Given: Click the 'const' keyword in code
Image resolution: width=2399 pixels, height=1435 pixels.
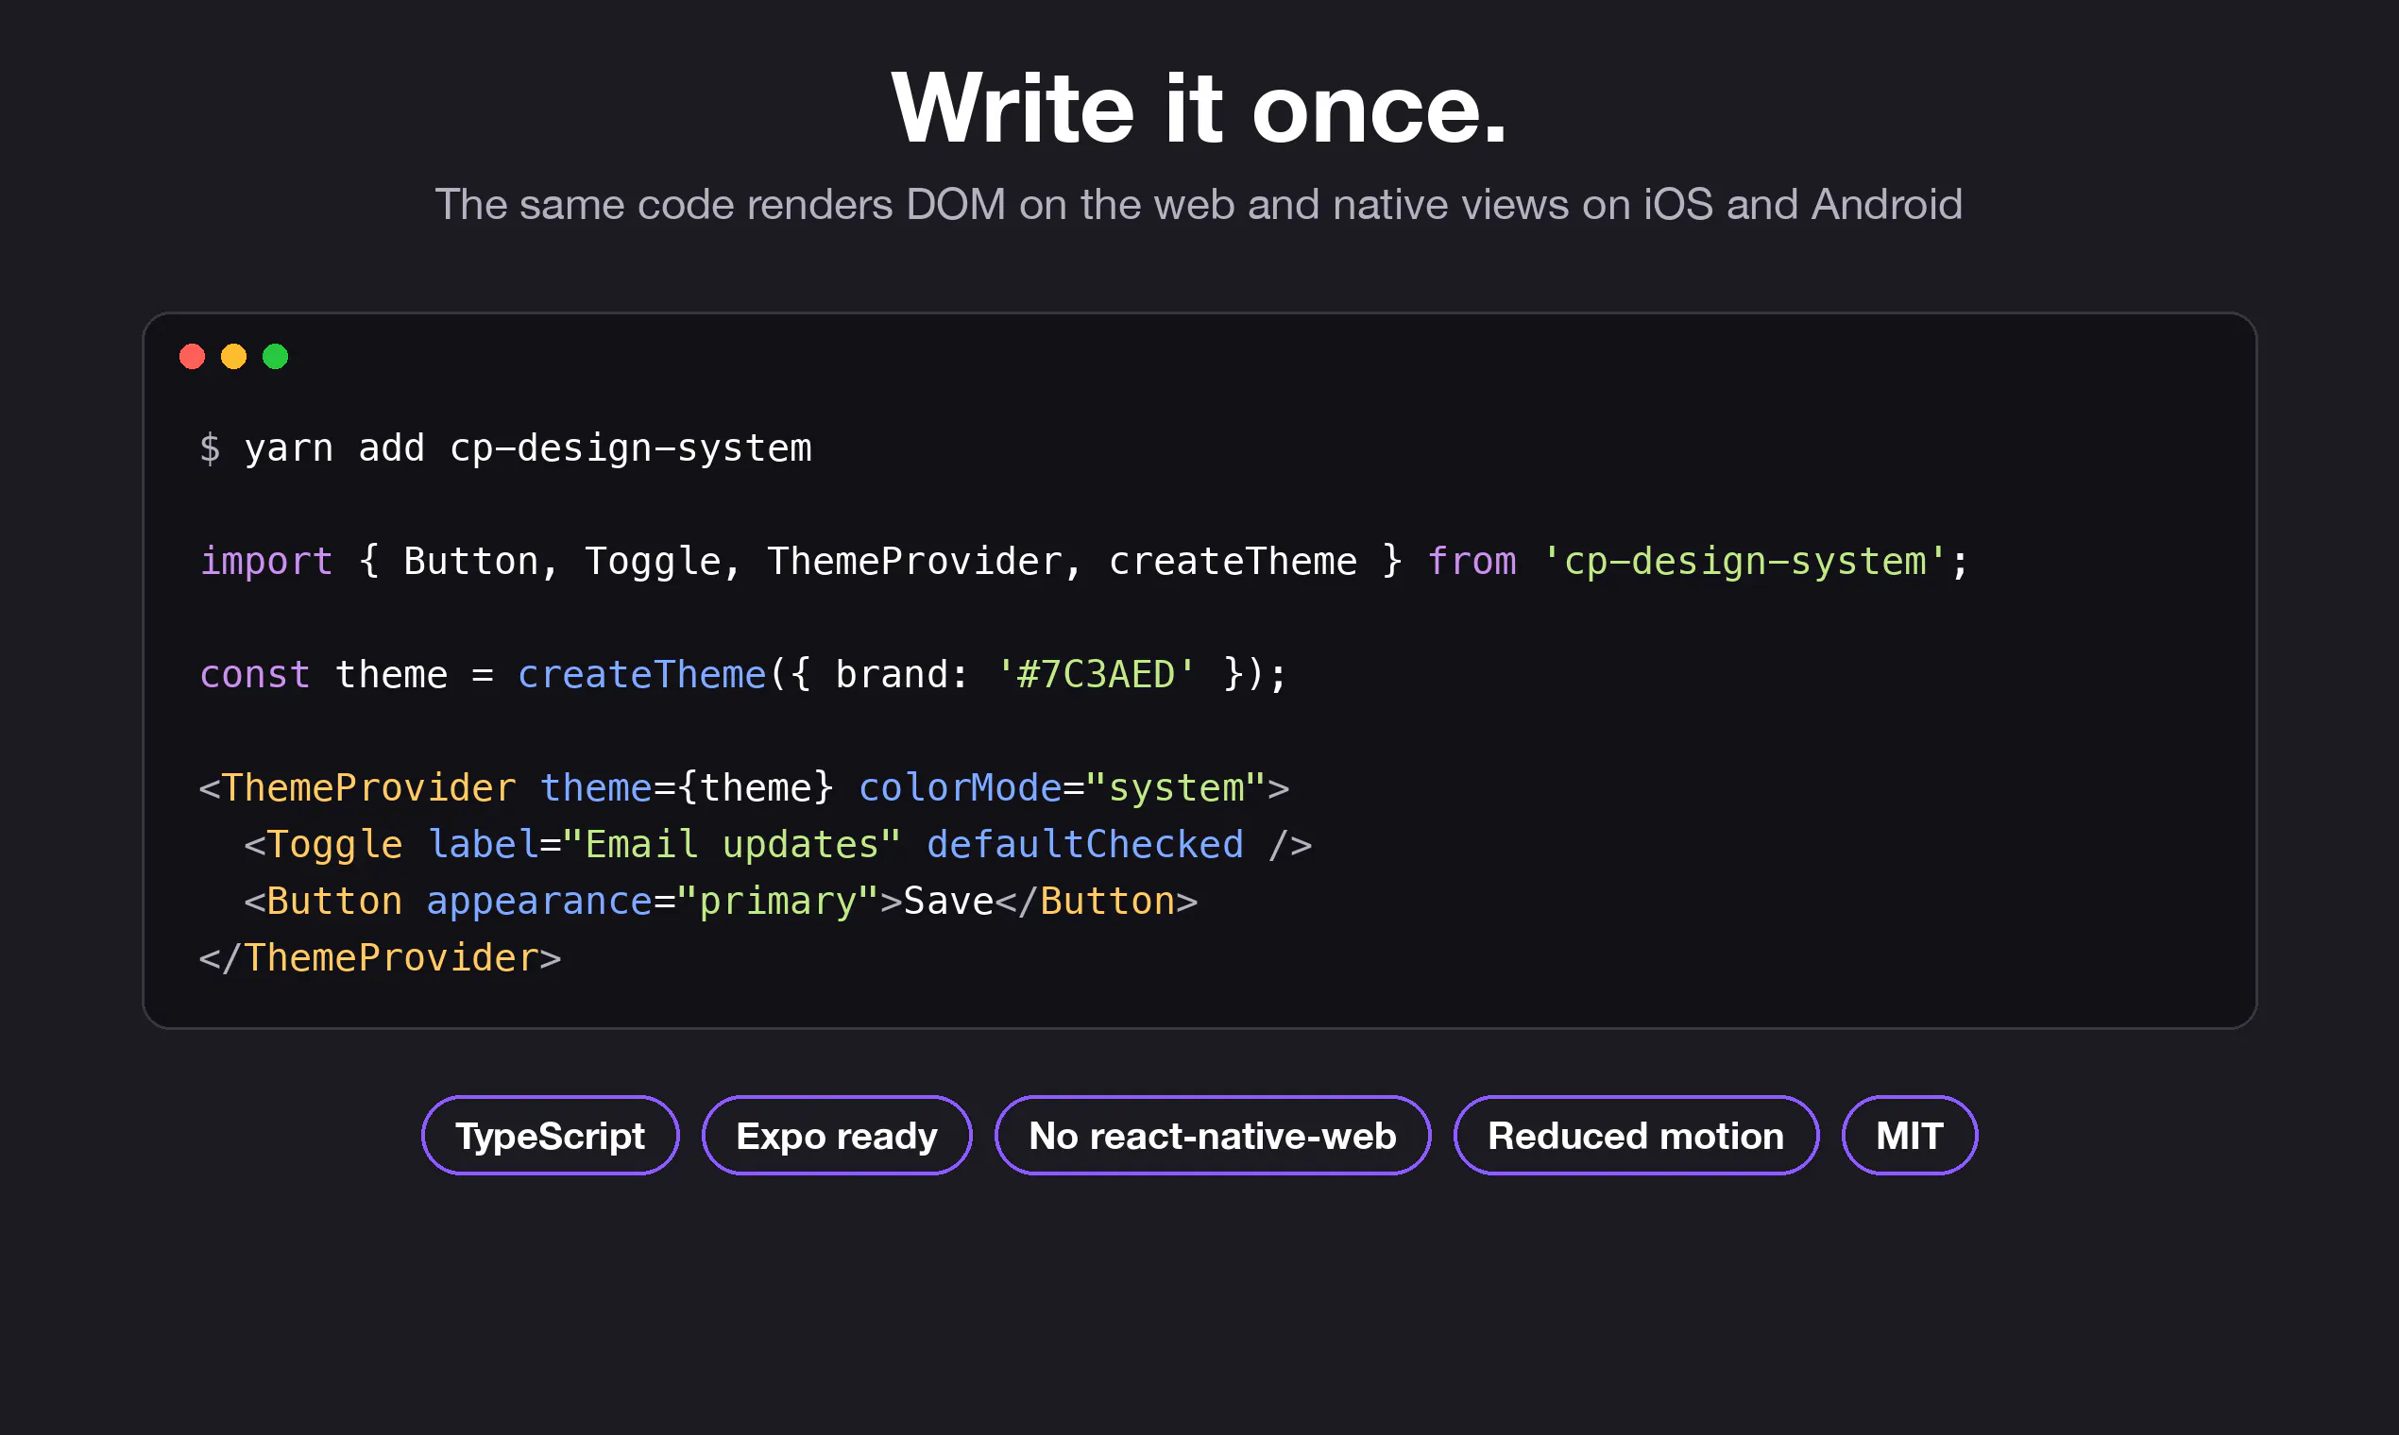Looking at the screenshot, I should (x=254, y=675).
